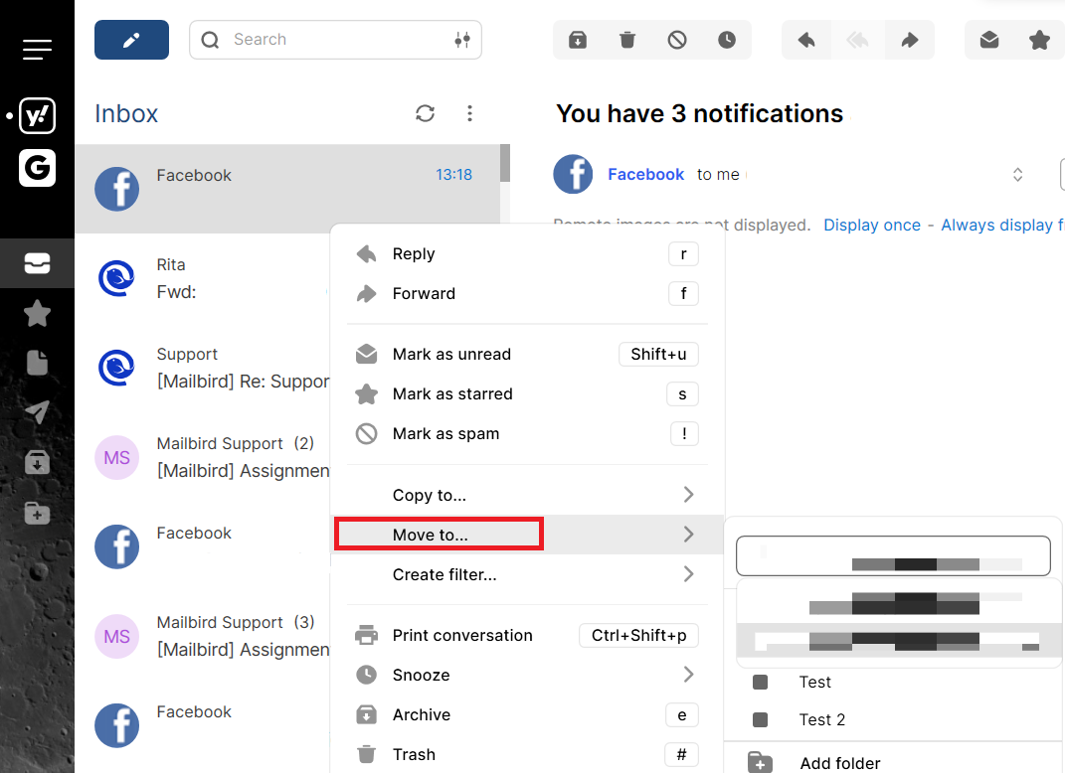Open the Mailbird Support (2) conversation
The height and width of the screenshot is (773, 1065).
[x=203, y=457]
